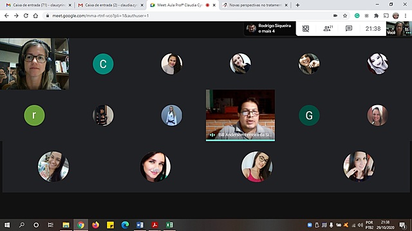Select the teal 'C' participant avatar
Viewport: 412px width, 231px height.
point(103,64)
